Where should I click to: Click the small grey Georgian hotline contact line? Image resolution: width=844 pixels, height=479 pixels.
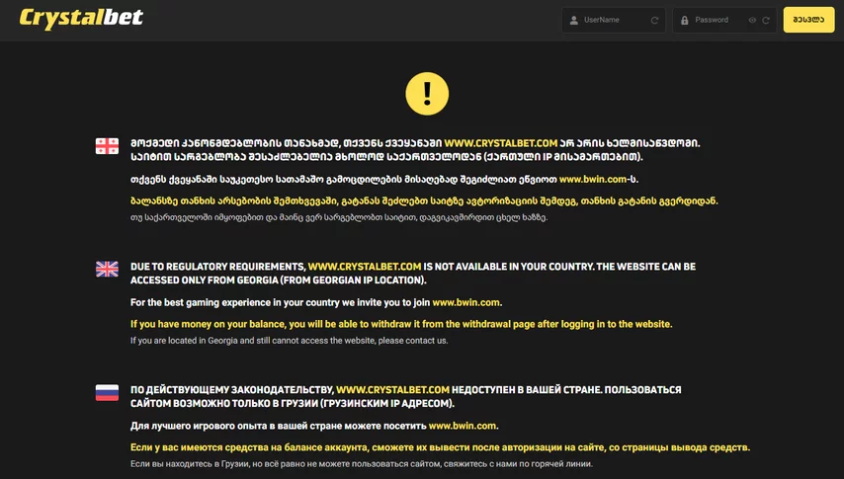coord(339,217)
